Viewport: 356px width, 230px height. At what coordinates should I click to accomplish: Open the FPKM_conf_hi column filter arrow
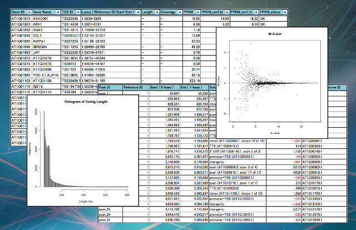tap(256, 12)
